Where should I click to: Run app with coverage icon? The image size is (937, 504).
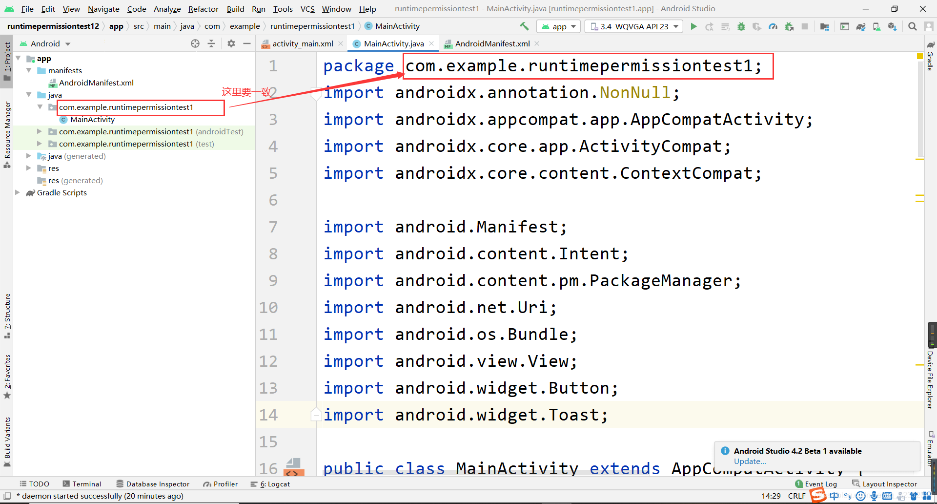click(x=756, y=26)
